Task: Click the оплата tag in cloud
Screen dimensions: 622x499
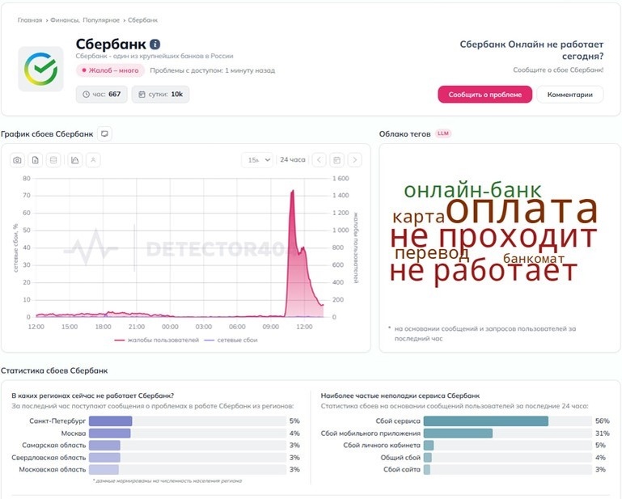Action: [x=522, y=209]
